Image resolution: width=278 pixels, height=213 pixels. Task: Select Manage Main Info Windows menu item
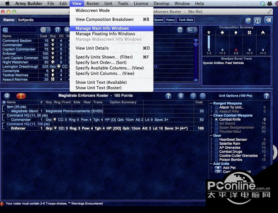pyautogui.click(x=111, y=28)
